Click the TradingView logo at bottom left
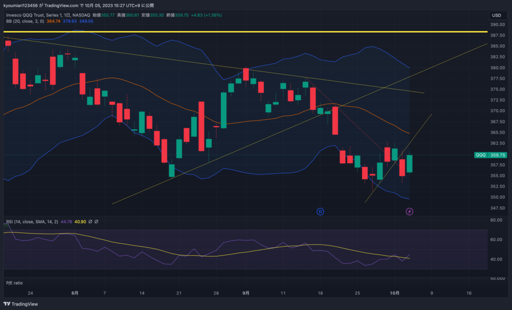Screen dimensions: 512x310 (x=20, y=304)
